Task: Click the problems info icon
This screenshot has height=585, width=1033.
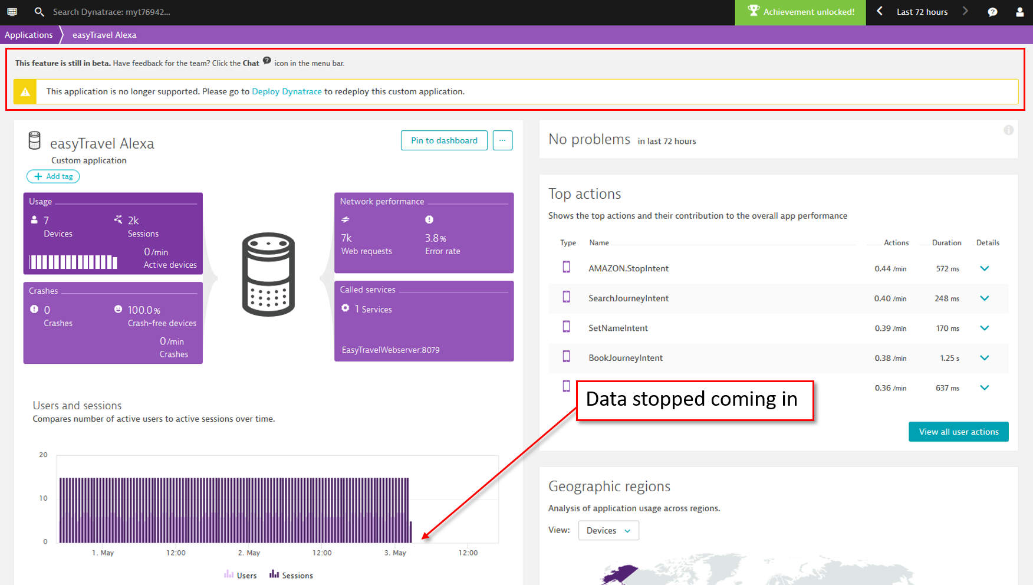Action: point(1009,130)
